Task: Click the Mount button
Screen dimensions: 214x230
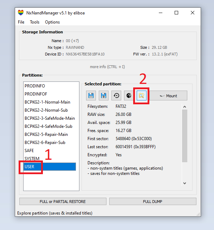Action: click(168, 96)
